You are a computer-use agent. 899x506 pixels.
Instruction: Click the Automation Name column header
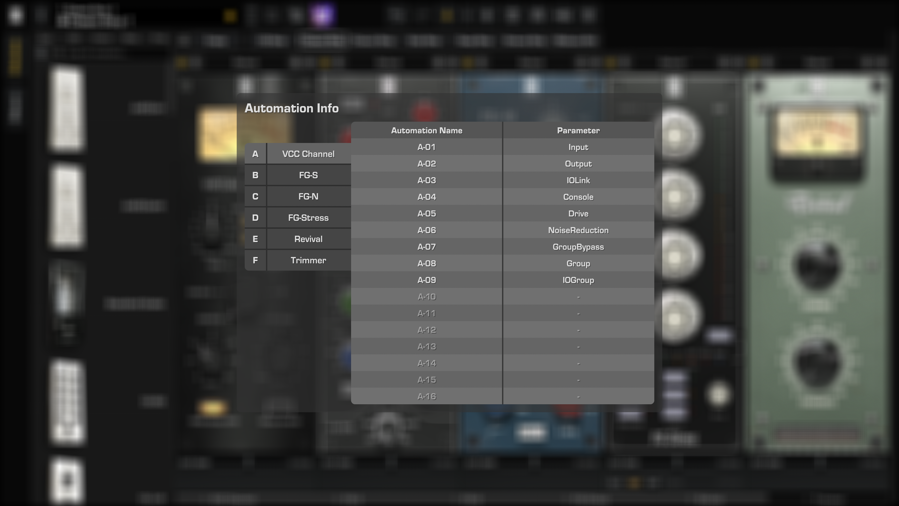click(427, 130)
